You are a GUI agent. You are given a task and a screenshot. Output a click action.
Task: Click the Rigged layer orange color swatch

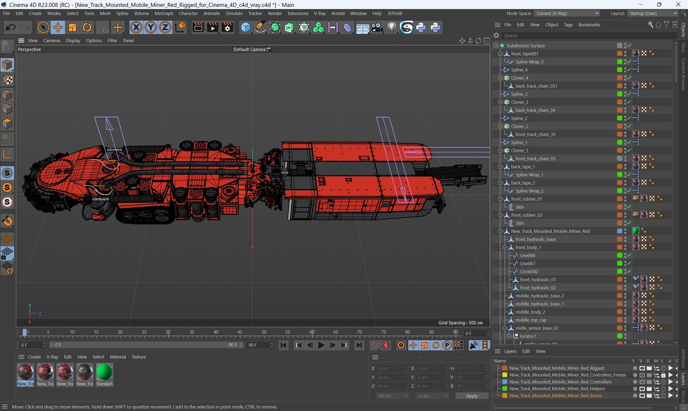click(505, 368)
